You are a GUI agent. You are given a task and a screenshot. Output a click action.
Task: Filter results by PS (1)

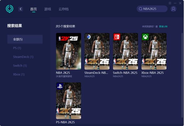click(17, 48)
